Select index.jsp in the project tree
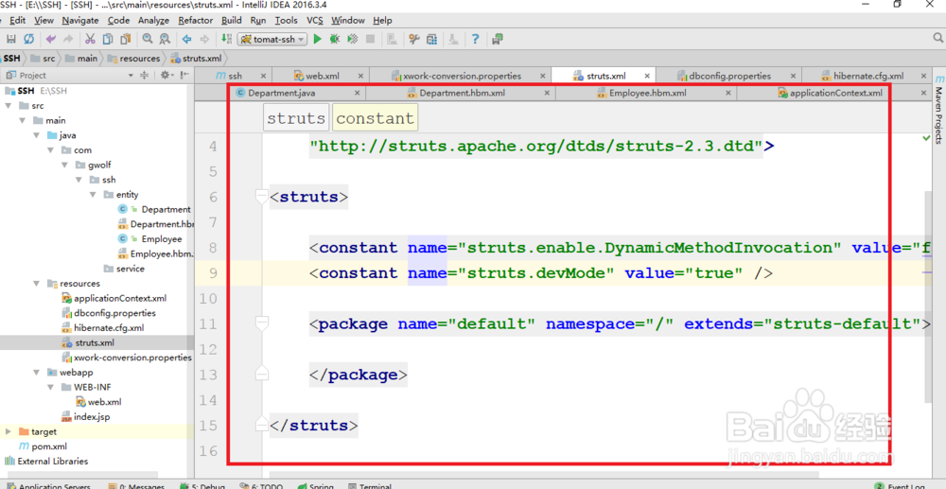 point(92,417)
